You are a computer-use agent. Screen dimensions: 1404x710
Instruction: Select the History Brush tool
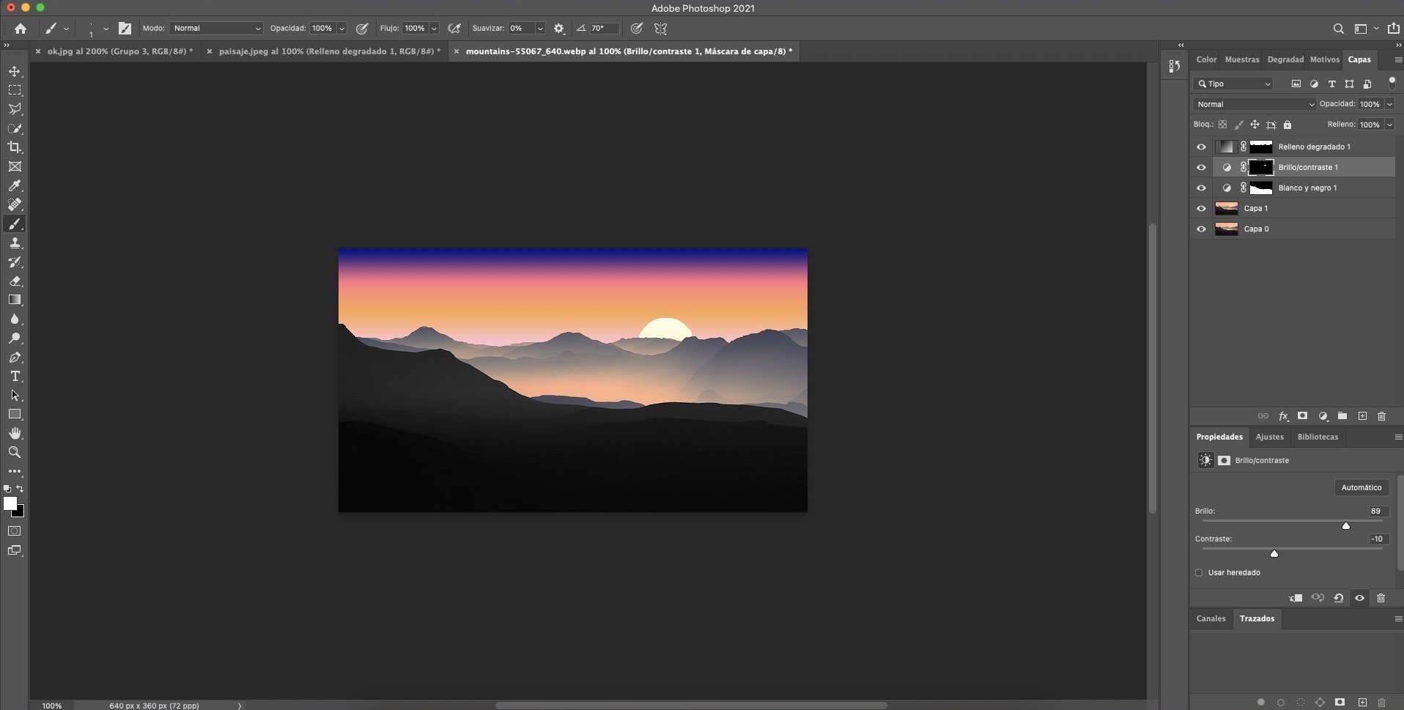pos(15,262)
